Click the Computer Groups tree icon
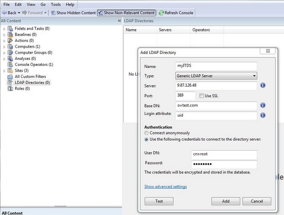The width and height of the screenshot is (284, 215). (10, 52)
